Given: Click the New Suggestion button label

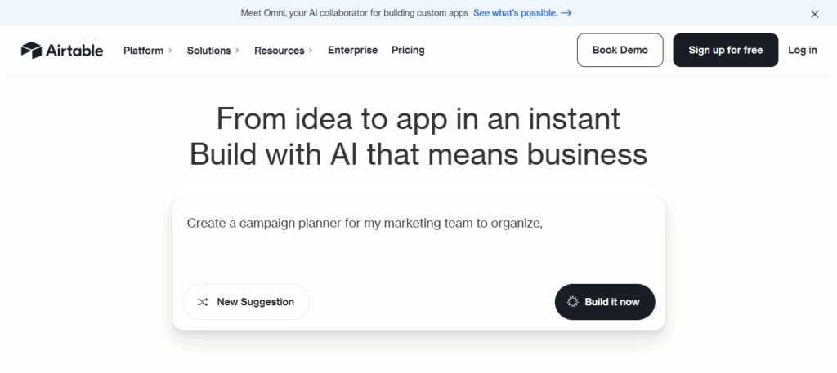Looking at the screenshot, I should click(x=255, y=302).
